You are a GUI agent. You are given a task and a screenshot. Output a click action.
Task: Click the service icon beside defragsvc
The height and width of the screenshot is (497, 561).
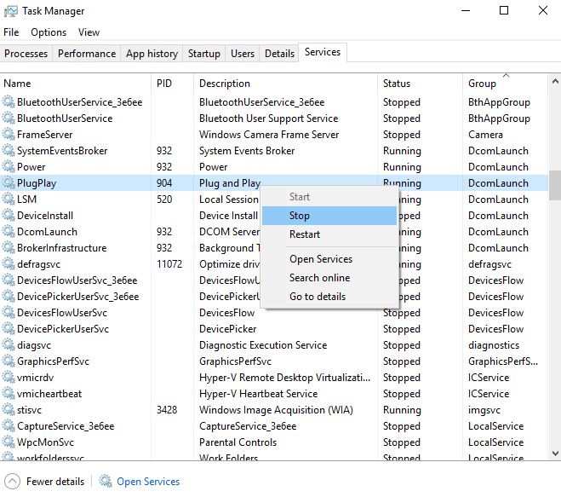click(9, 264)
